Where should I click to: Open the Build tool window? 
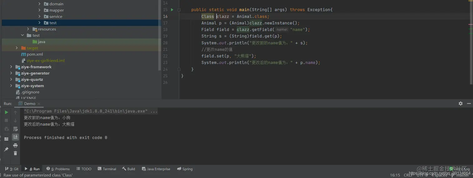(x=129, y=169)
